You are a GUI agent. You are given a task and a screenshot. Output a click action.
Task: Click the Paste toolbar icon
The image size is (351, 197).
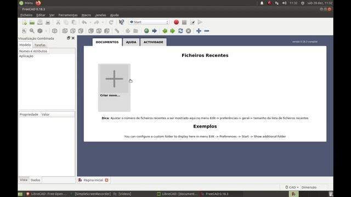coord(74,22)
